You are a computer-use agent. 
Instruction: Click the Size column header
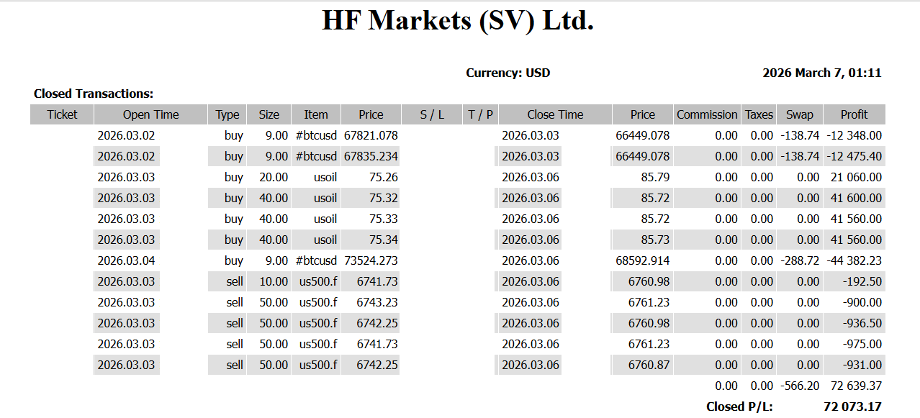pos(269,114)
